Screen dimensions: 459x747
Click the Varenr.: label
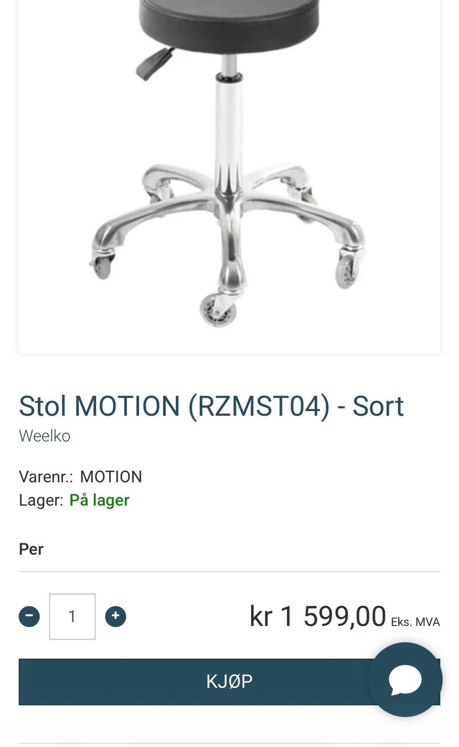(46, 477)
